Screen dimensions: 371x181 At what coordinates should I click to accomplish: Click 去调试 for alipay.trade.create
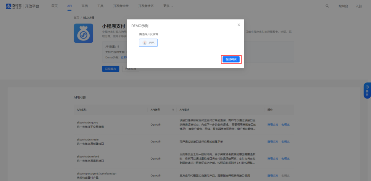[286, 142]
